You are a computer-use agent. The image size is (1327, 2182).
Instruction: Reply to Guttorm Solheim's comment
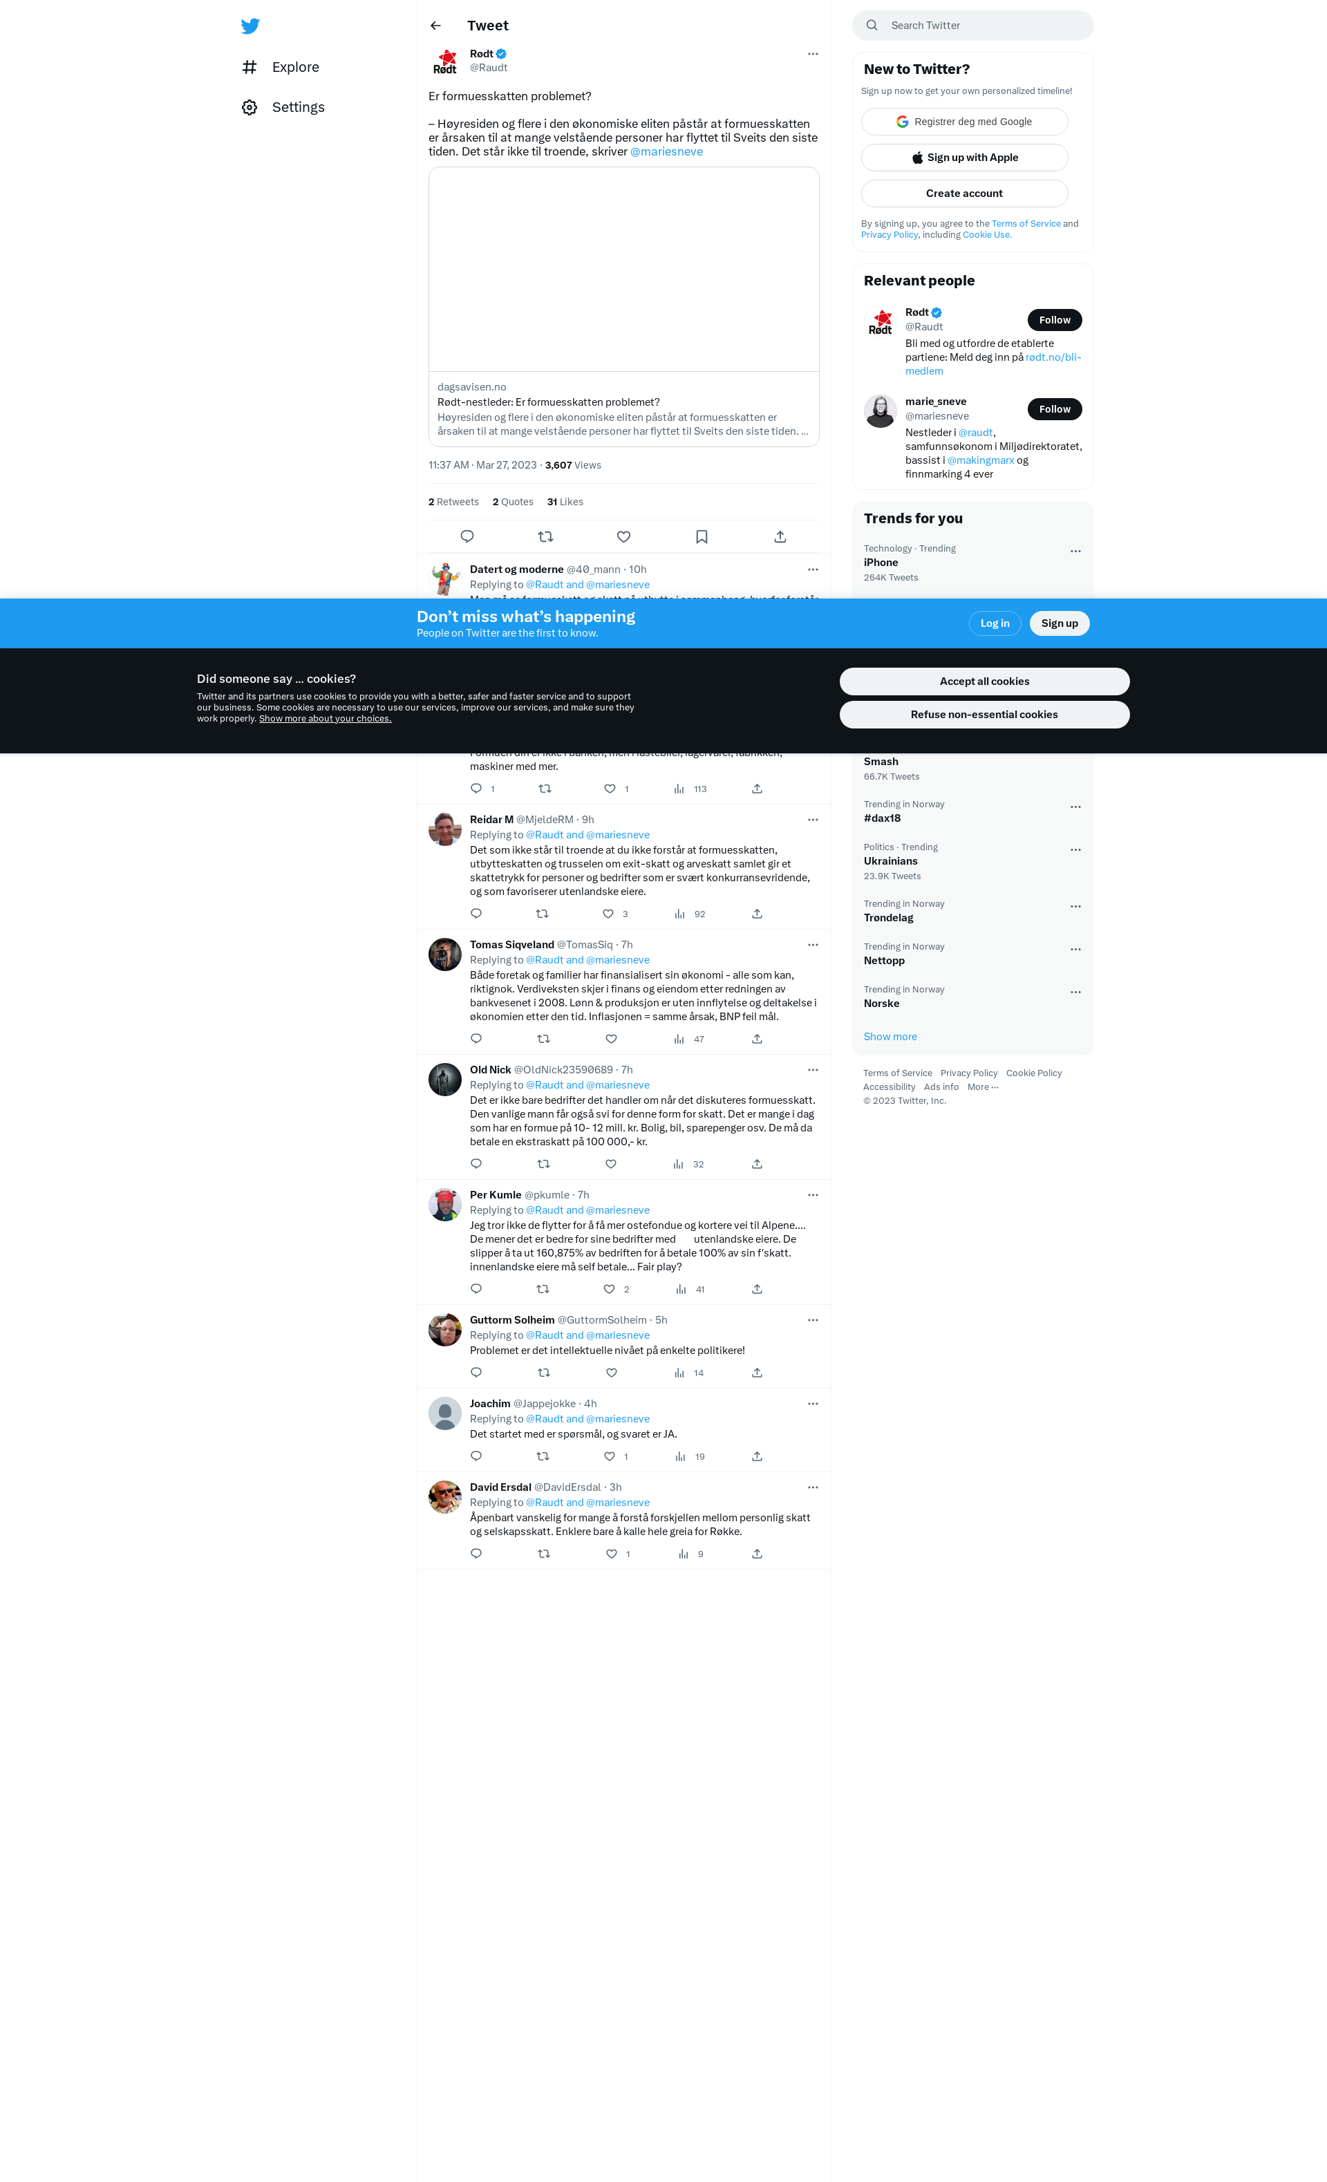[476, 1373]
